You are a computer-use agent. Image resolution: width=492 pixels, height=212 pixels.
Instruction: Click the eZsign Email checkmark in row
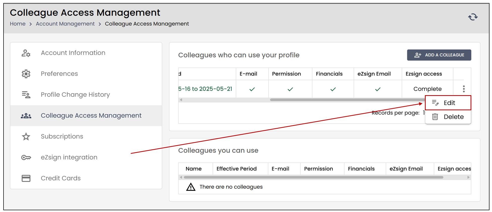point(378,89)
